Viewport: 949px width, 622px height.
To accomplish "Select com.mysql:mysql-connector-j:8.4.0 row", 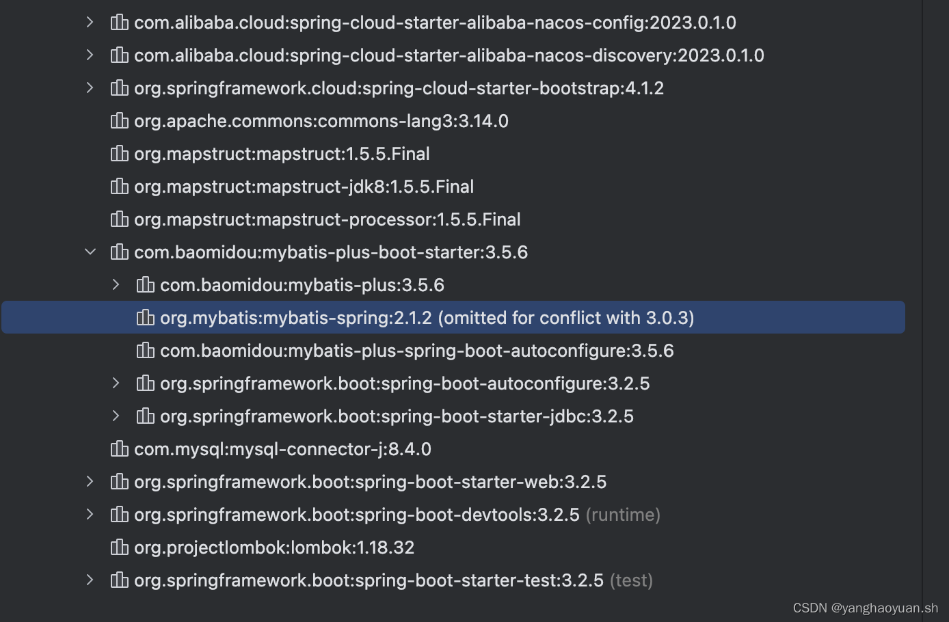I will point(453,449).
